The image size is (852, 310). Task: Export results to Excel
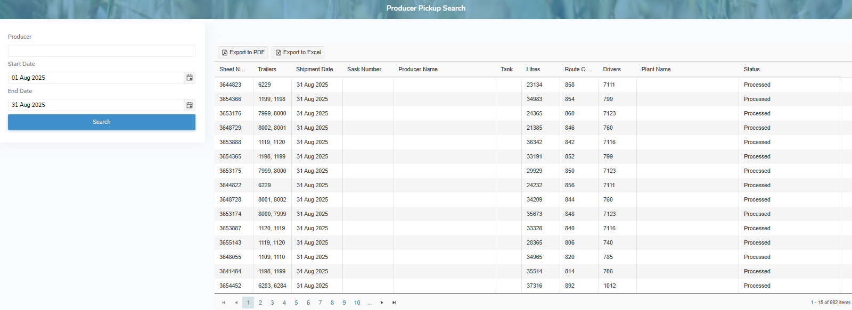coord(298,53)
